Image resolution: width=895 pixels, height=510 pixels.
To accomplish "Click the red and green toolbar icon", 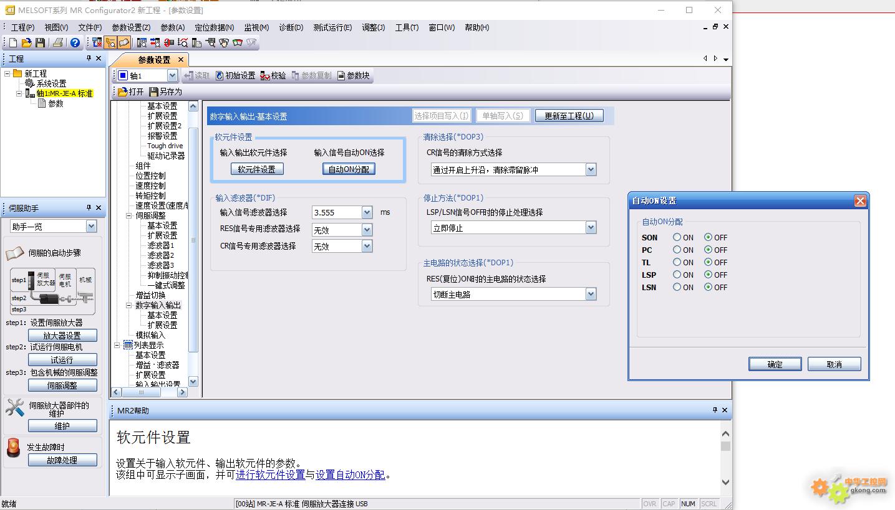I will pyautogui.click(x=238, y=42).
